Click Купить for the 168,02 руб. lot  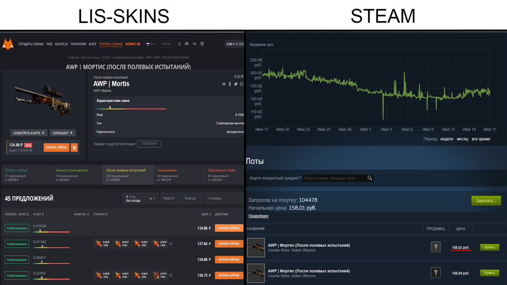pyautogui.click(x=490, y=247)
